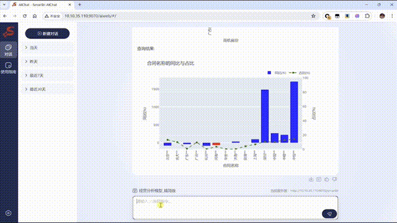Open settings gear at sidebar bottom
Screen dimensions: 397x223
tap(8, 213)
